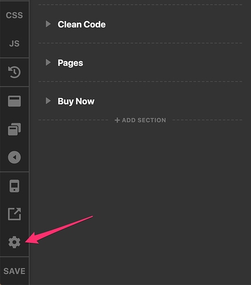
Task: Select the Clean Code section title
Action: [82, 25]
